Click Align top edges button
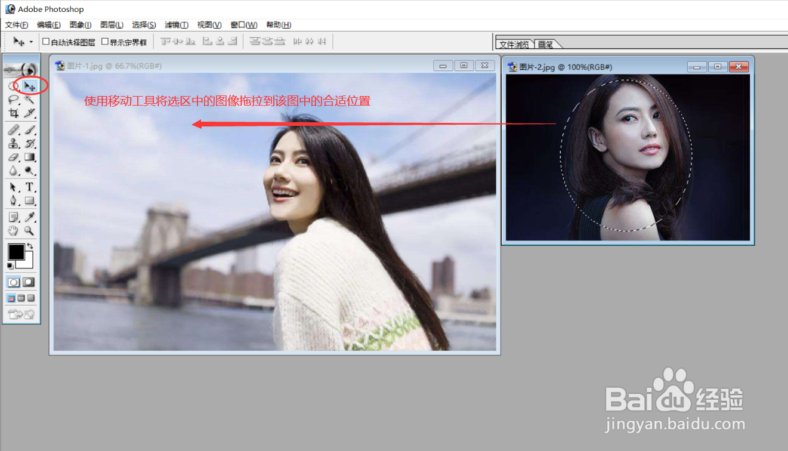The height and width of the screenshot is (451, 788). pyautogui.click(x=166, y=41)
